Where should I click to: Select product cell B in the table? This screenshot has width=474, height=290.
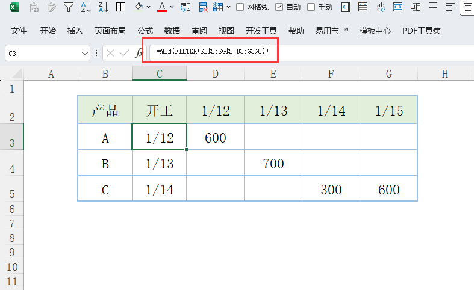[105, 162]
